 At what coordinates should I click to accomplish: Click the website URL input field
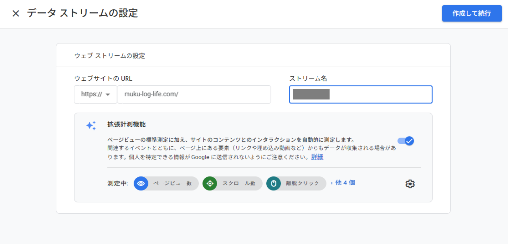pos(193,95)
